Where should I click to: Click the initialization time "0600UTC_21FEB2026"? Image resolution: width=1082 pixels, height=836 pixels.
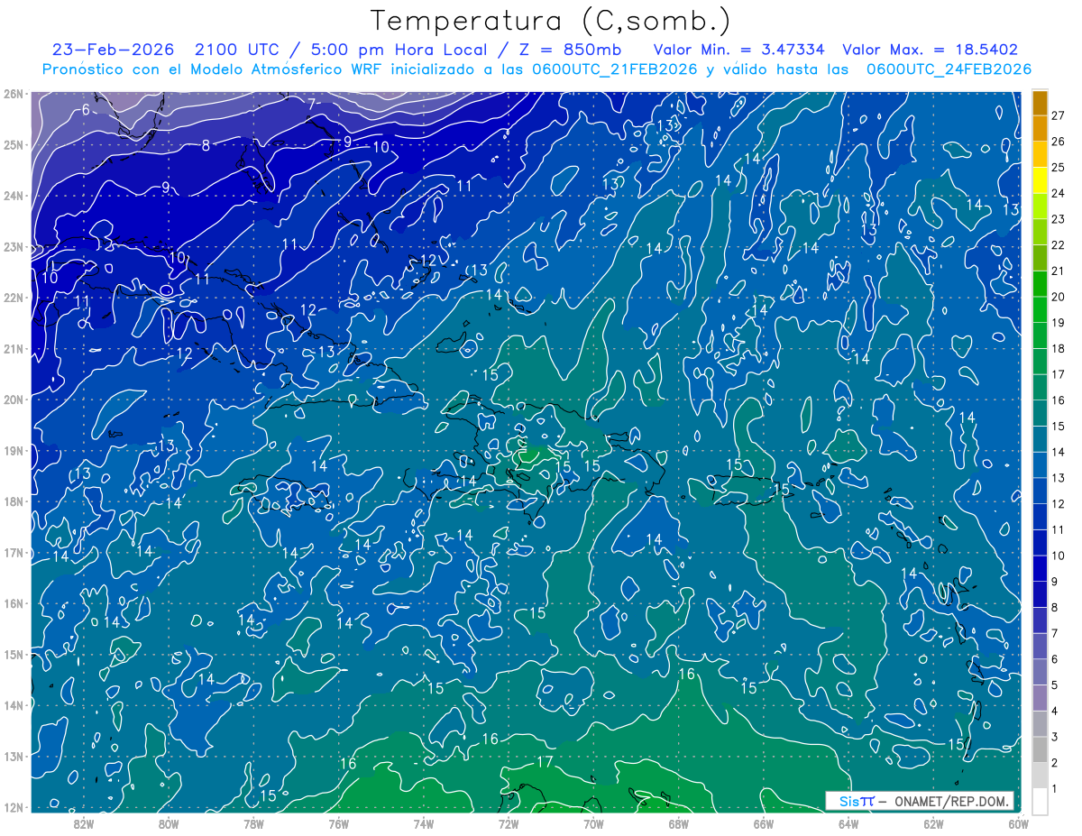(x=615, y=69)
